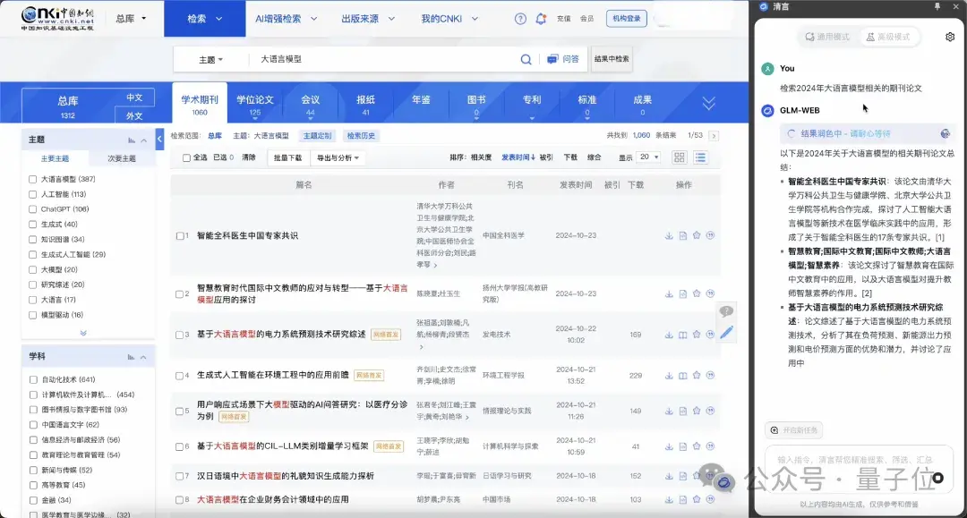Click the 大语言模型 search input box
The image size is (967, 518).
pos(385,59)
